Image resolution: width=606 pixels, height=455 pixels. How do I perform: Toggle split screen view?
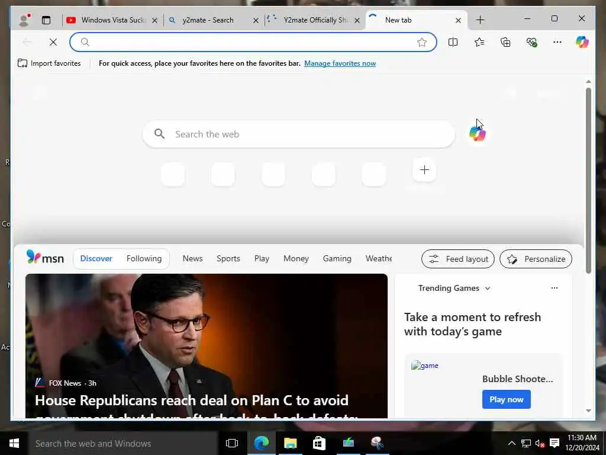pyautogui.click(x=453, y=42)
